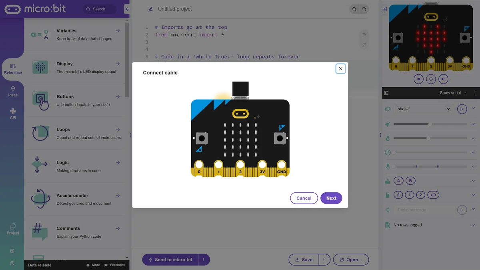
Task: Open more Send to micro:bit options
Action: 204,260
